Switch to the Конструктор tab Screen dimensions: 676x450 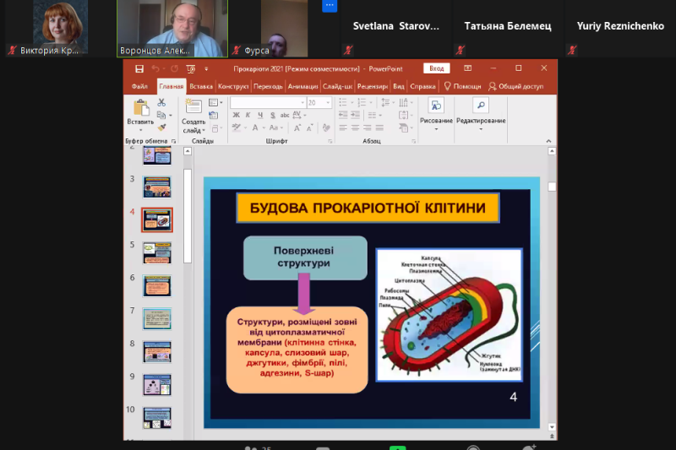click(233, 87)
